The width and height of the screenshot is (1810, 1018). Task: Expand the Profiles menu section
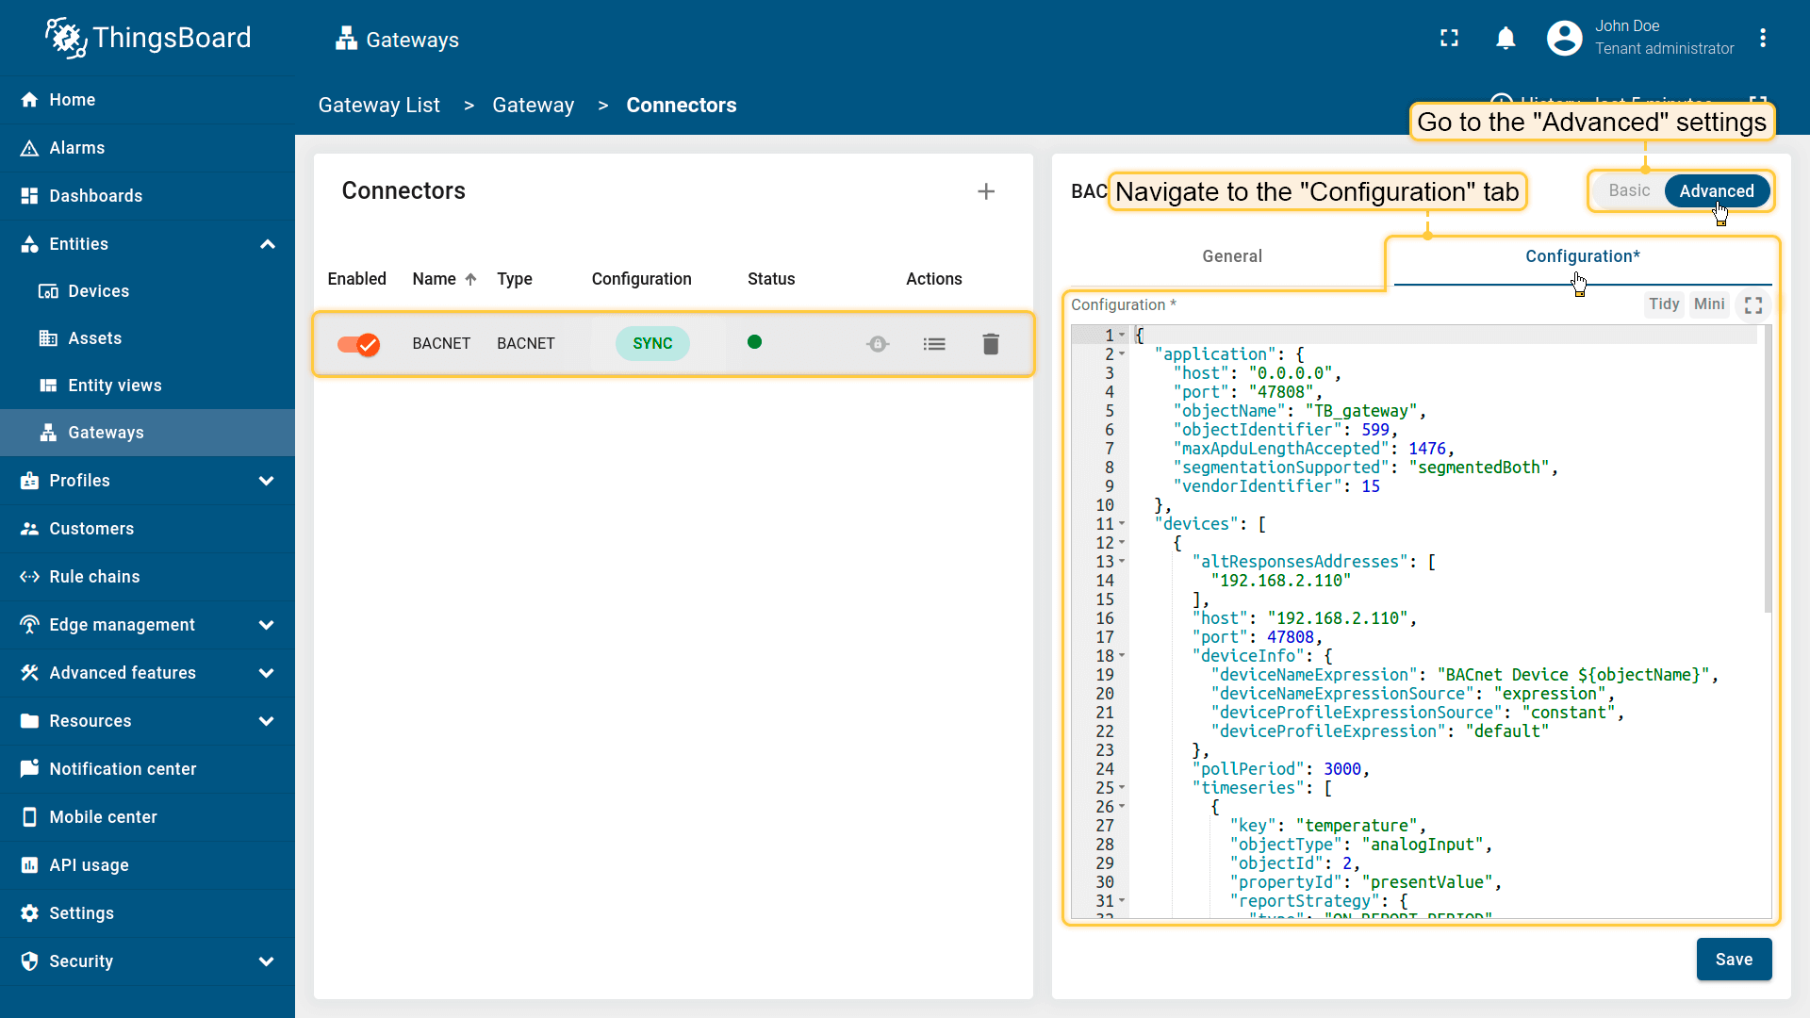[267, 481]
